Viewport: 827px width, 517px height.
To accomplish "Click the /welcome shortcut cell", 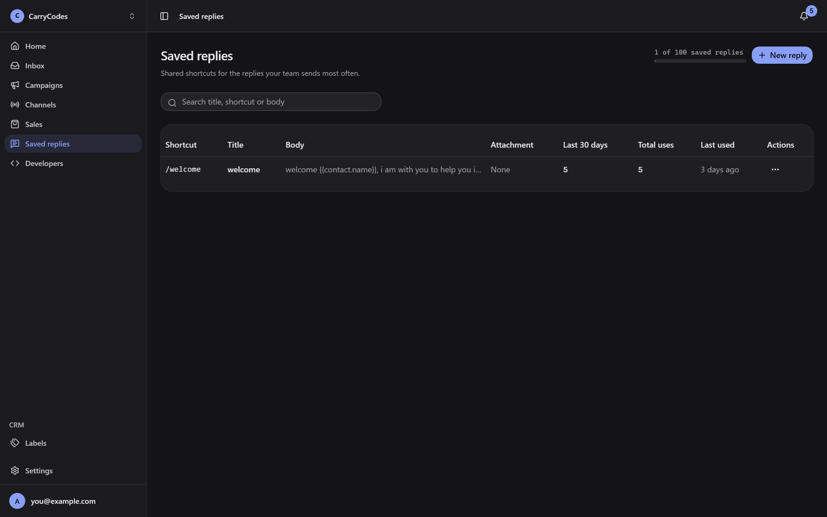I will [183, 169].
